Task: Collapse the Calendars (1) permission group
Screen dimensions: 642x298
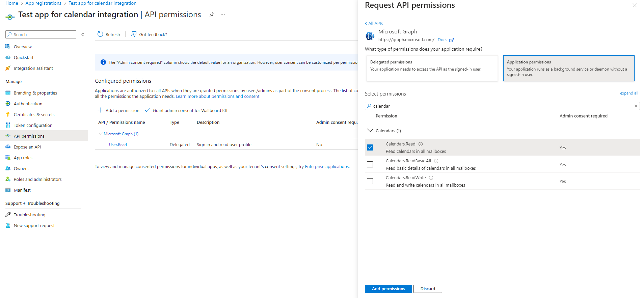Action: [x=370, y=130]
